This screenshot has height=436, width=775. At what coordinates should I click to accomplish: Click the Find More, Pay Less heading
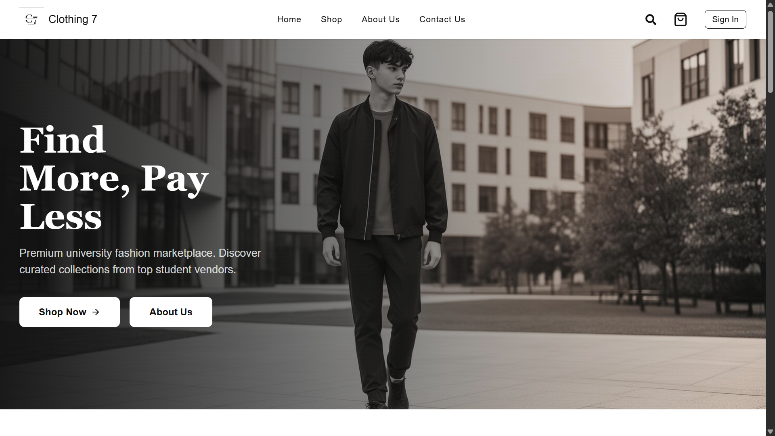(x=114, y=178)
